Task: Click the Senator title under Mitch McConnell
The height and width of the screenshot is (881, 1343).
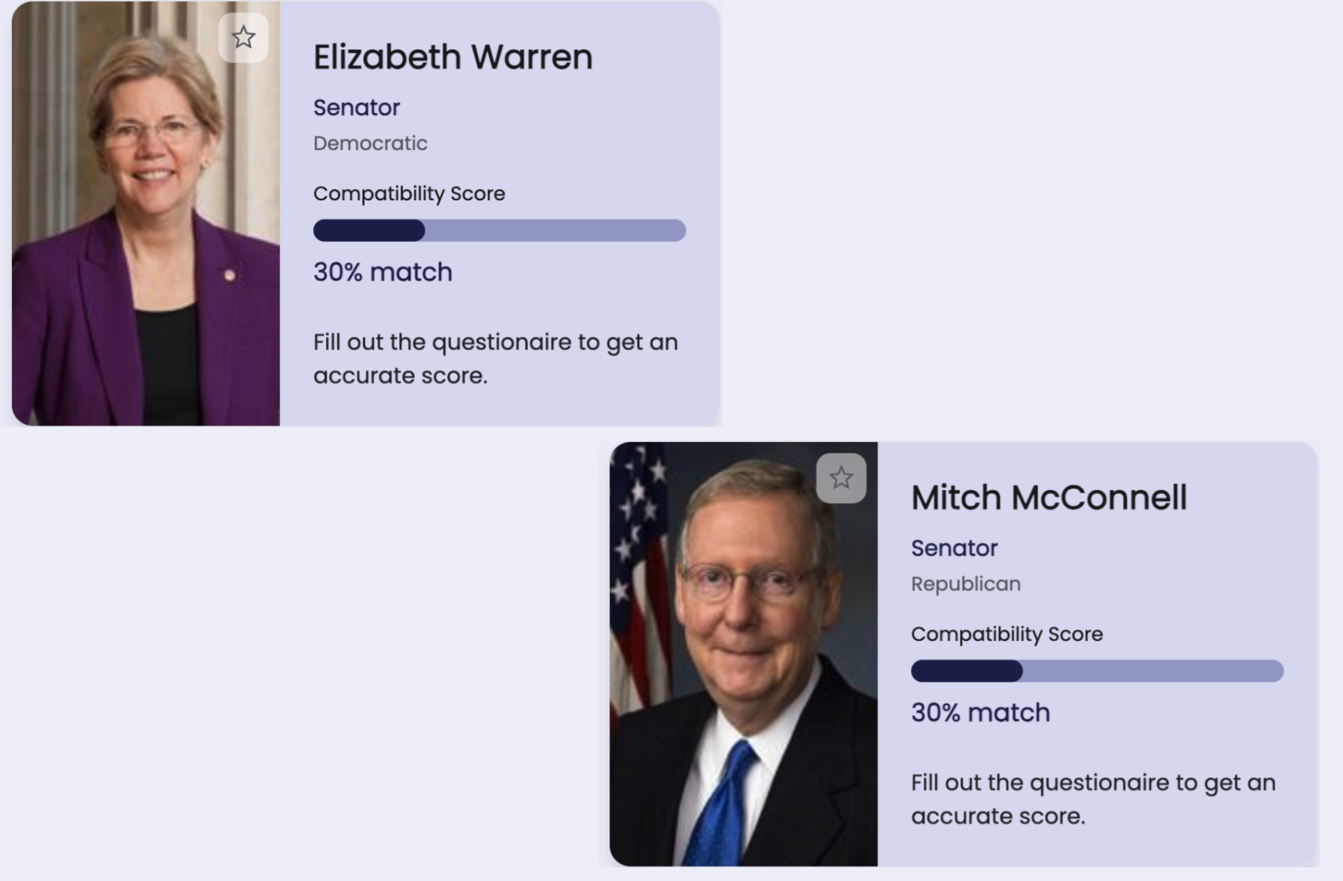Action: click(954, 548)
